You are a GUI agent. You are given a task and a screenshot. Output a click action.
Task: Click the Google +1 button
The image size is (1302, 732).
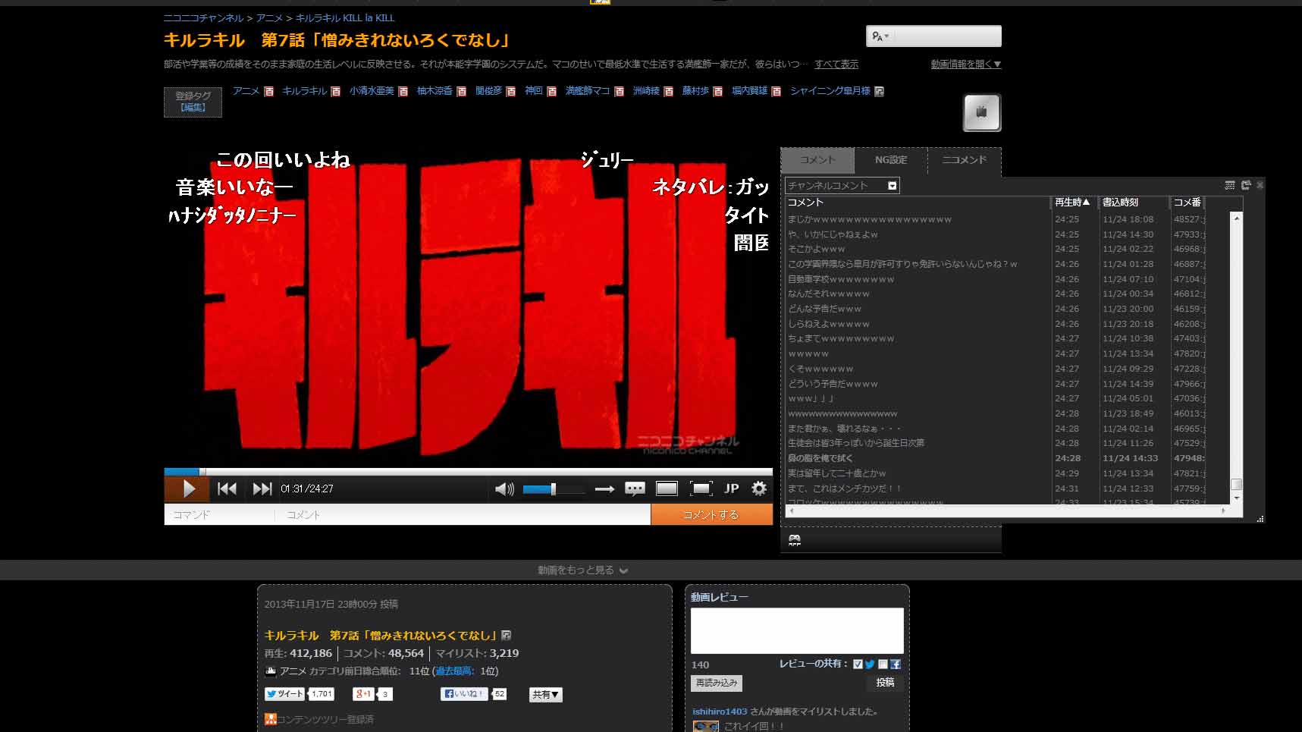click(x=363, y=694)
